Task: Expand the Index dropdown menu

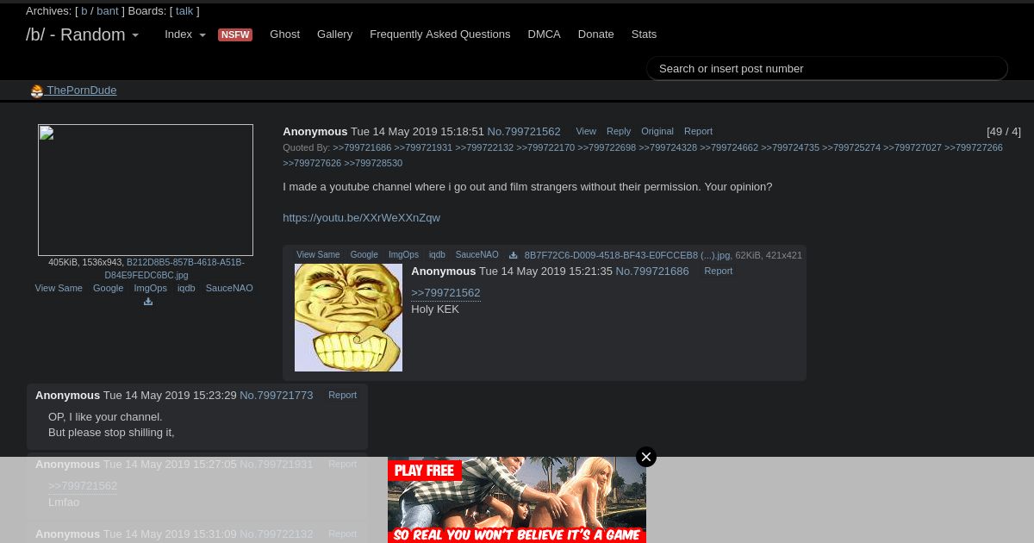Action: 185,34
